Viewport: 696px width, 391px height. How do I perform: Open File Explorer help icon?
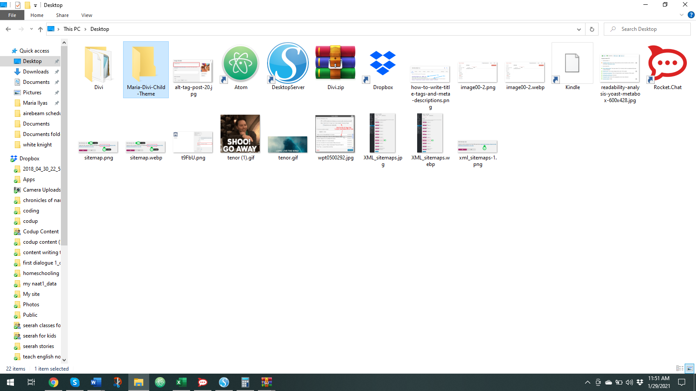(x=691, y=15)
